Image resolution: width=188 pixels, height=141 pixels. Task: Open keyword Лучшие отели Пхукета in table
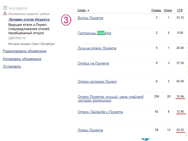[97, 48]
